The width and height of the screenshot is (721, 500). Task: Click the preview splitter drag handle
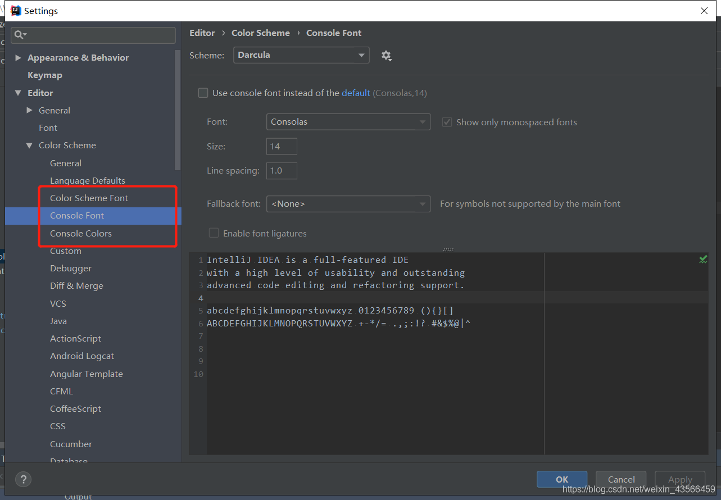tap(448, 249)
